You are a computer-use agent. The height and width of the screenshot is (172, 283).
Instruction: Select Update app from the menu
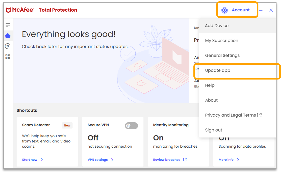[x=217, y=70]
